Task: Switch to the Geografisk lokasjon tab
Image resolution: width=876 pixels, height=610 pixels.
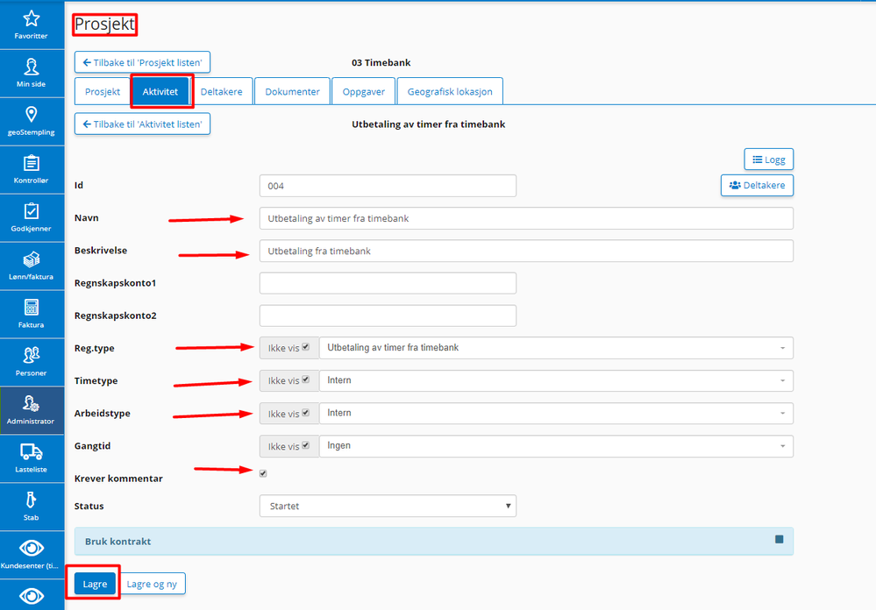Action: [x=450, y=92]
